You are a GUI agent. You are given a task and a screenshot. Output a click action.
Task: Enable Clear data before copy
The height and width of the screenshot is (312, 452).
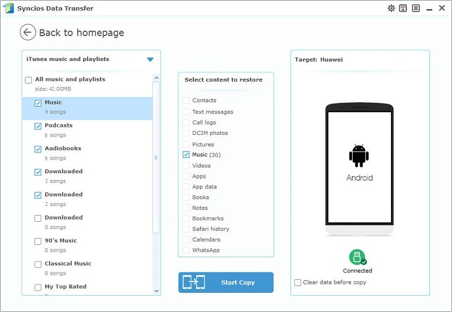tap(298, 282)
